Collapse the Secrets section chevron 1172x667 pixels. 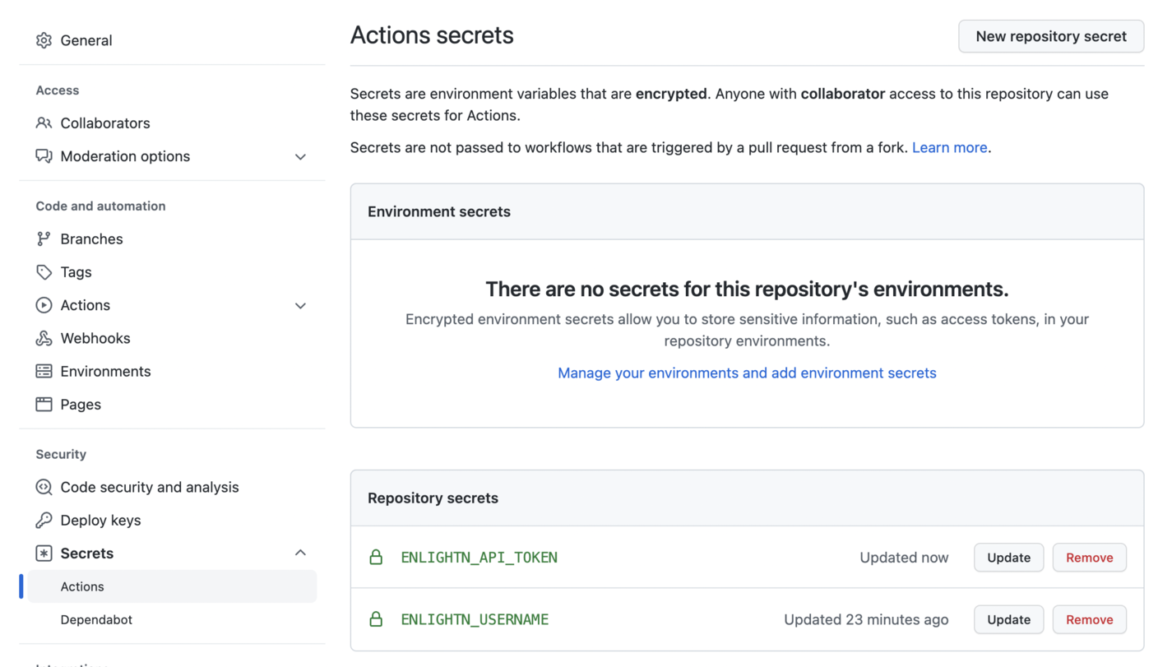tap(300, 553)
